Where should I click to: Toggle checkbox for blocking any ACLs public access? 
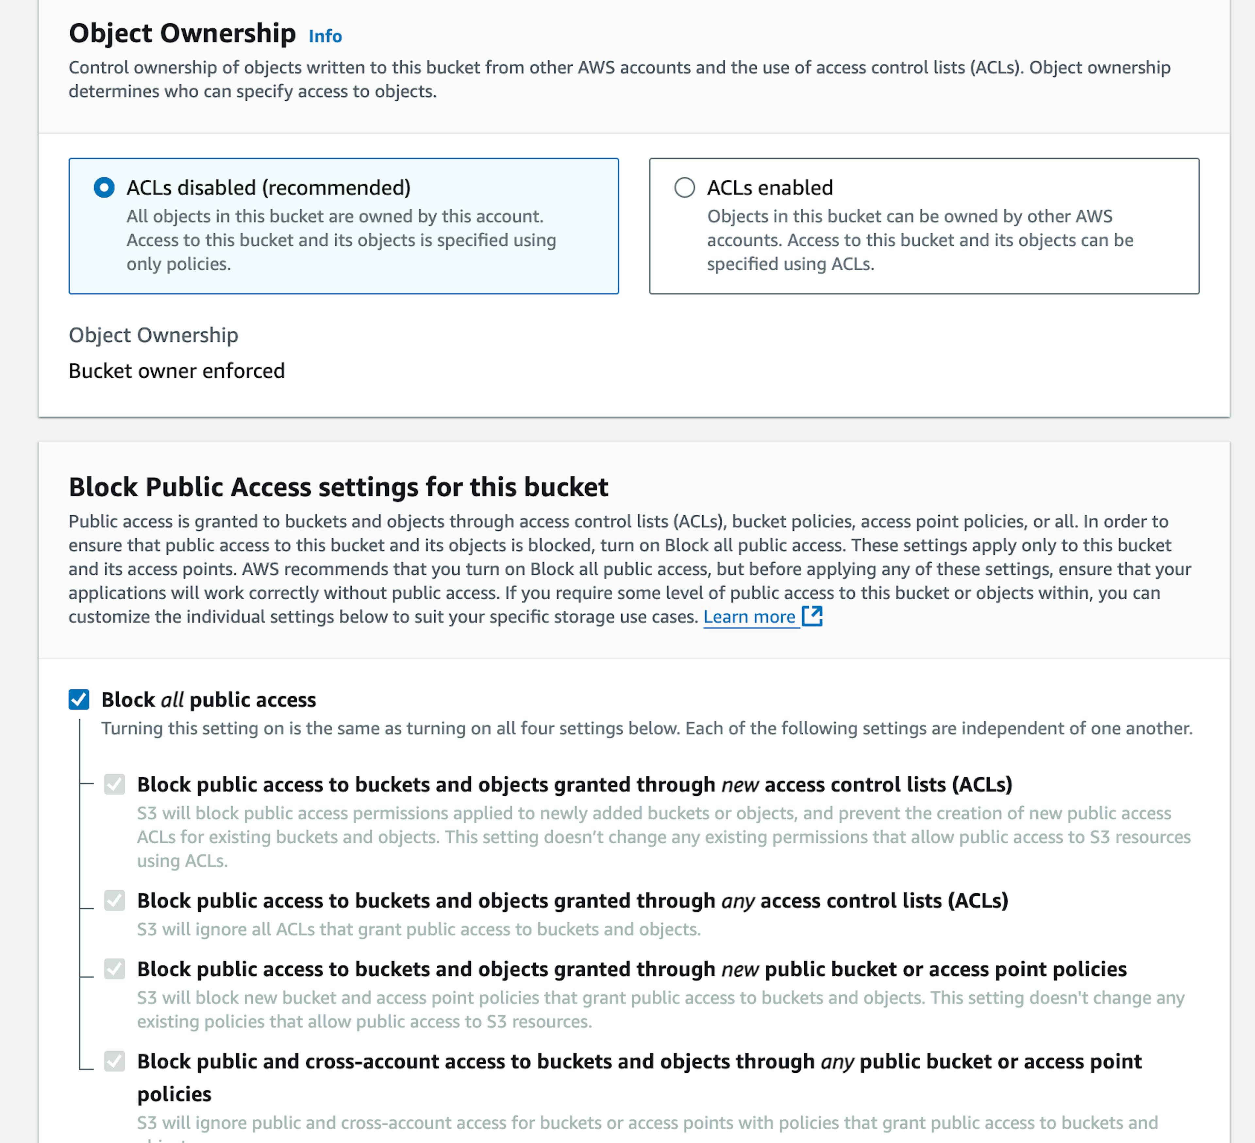[x=114, y=900]
